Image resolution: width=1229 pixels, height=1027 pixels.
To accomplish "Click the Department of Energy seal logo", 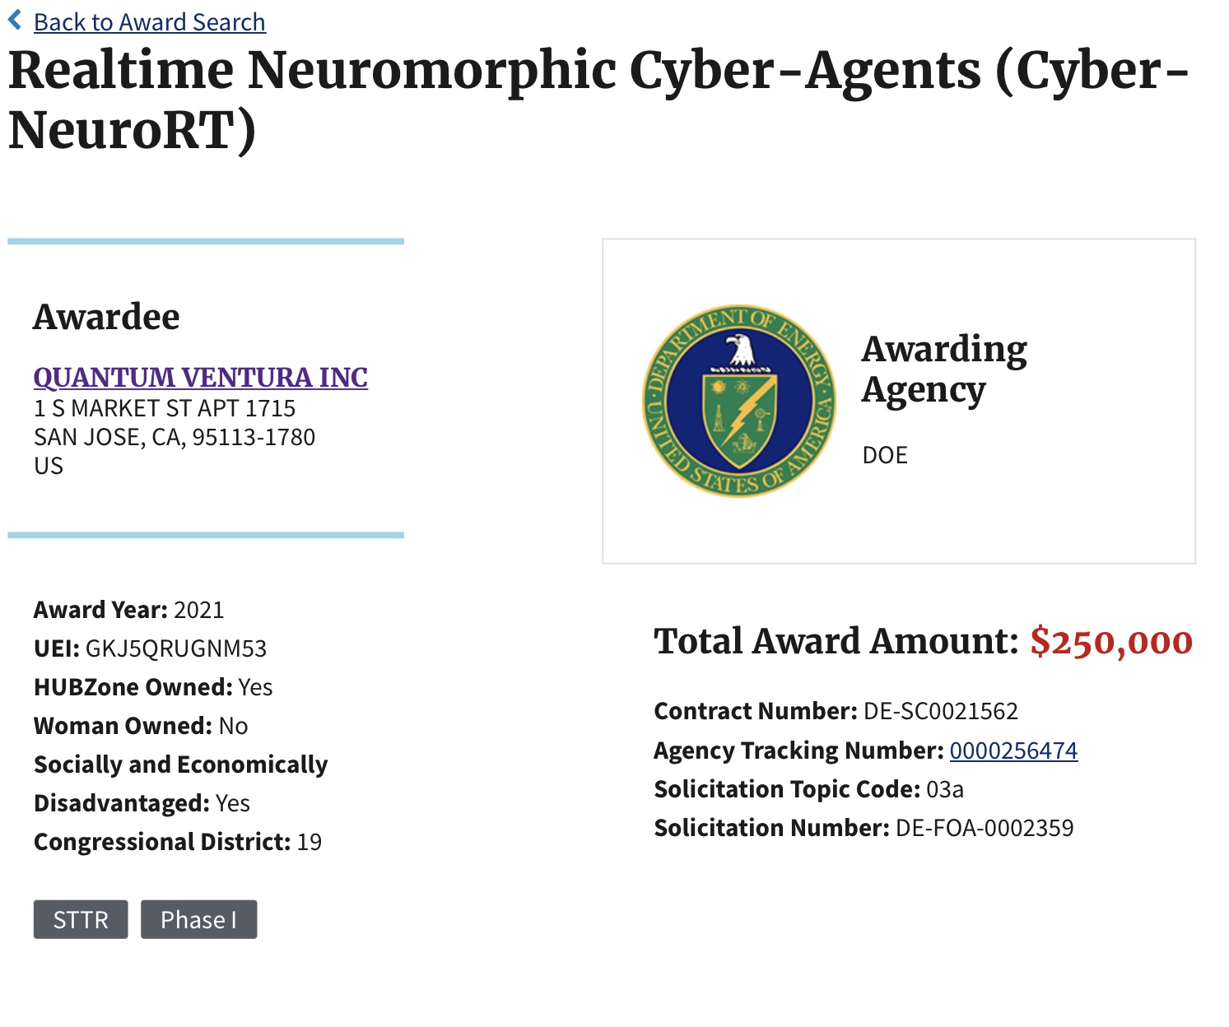I will click(x=738, y=401).
